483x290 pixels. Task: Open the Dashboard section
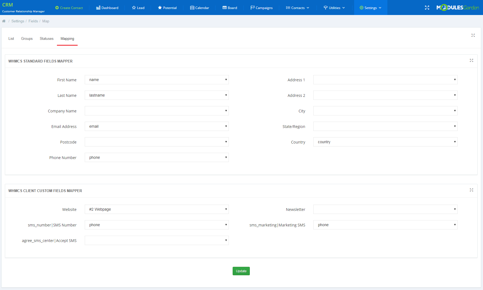(x=107, y=8)
